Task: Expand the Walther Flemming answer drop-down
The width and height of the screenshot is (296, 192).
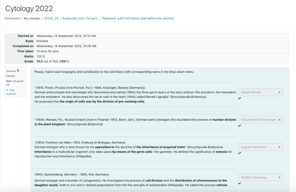Action: click(x=260, y=177)
